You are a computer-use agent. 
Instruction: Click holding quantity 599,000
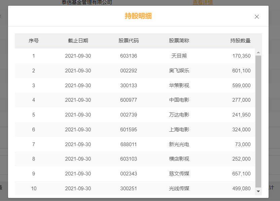coord(241,86)
